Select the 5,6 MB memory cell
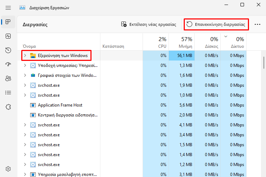 click(182, 105)
